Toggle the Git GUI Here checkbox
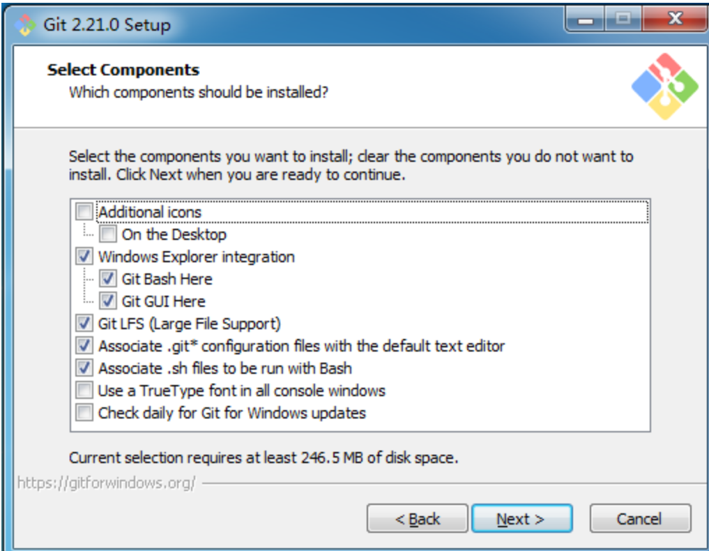Viewport: 709px width, 551px height. click(107, 301)
